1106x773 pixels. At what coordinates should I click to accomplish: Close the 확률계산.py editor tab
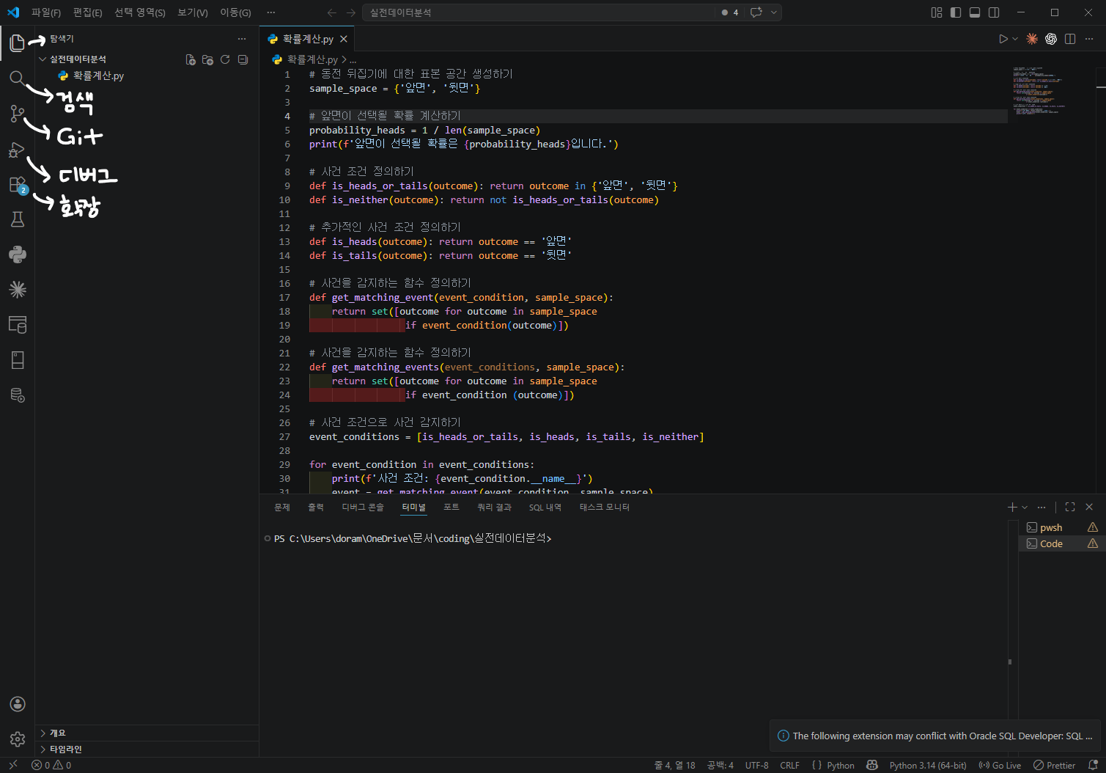[x=344, y=39]
